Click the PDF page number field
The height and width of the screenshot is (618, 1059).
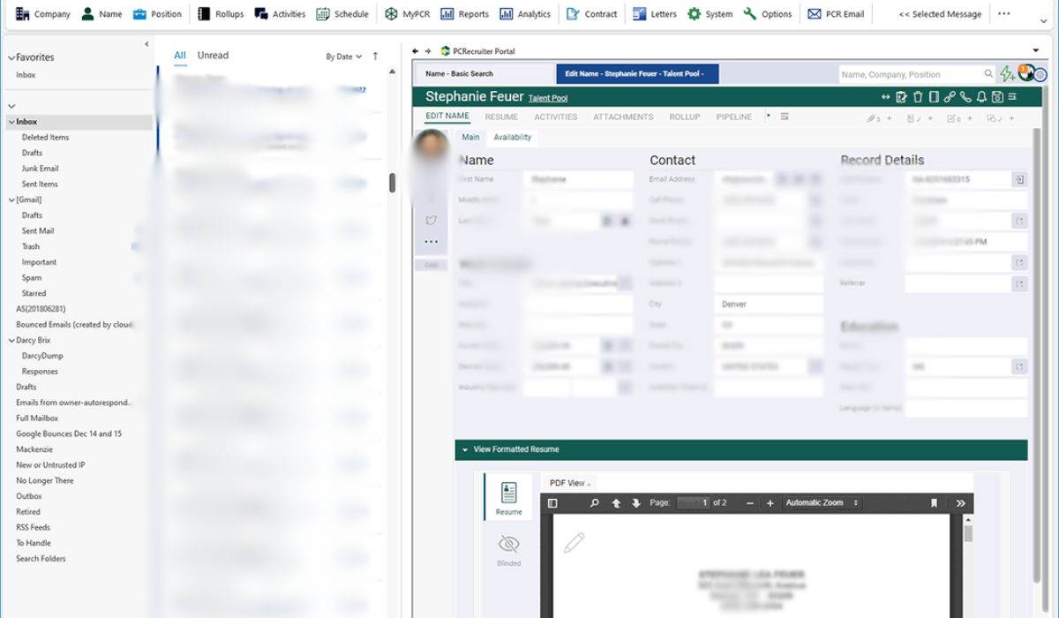[693, 503]
